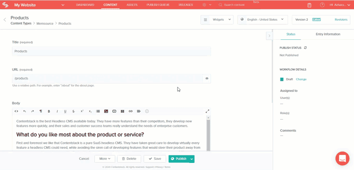354x170 pixels.
Task: Insert table into Body
Action: [x=123, y=111]
